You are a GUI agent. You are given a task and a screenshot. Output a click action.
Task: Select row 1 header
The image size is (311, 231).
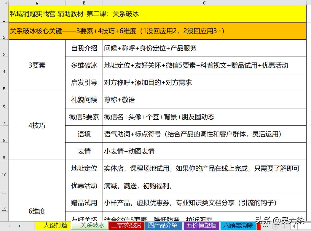(x=4, y=14)
